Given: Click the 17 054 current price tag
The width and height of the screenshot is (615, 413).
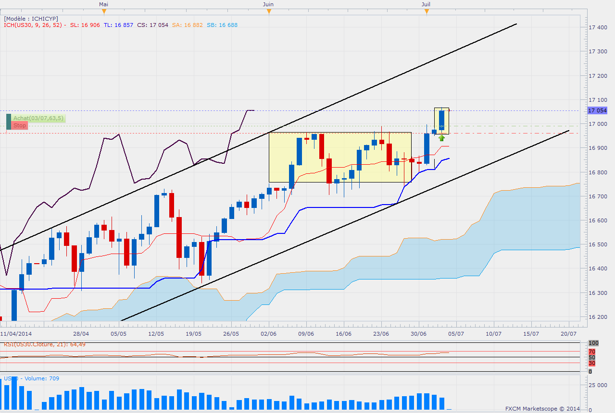Looking at the screenshot, I should (598, 110).
